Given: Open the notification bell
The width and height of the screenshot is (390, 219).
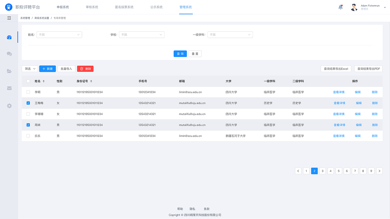Looking at the screenshot, I should pos(341,7).
